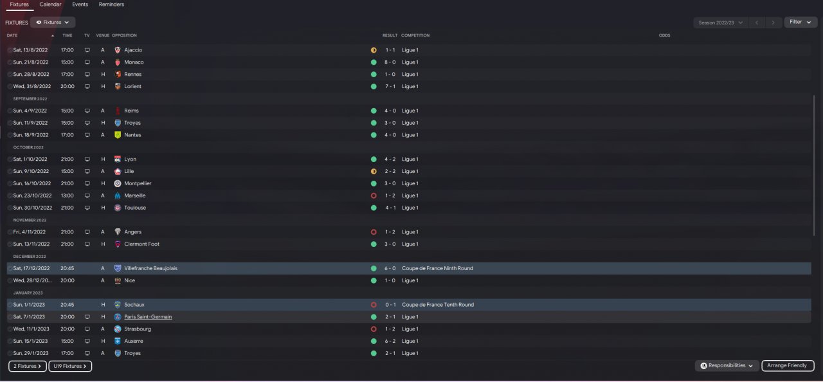
Task: Click the Arrange Friendly button
Action: pyautogui.click(x=788, y=366)
